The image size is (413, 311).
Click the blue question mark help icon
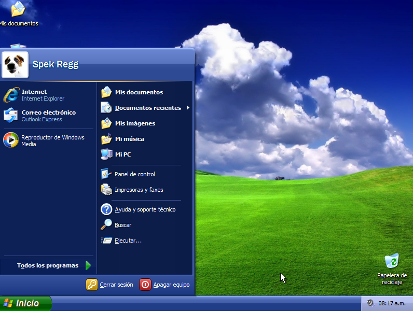(106, 209)
